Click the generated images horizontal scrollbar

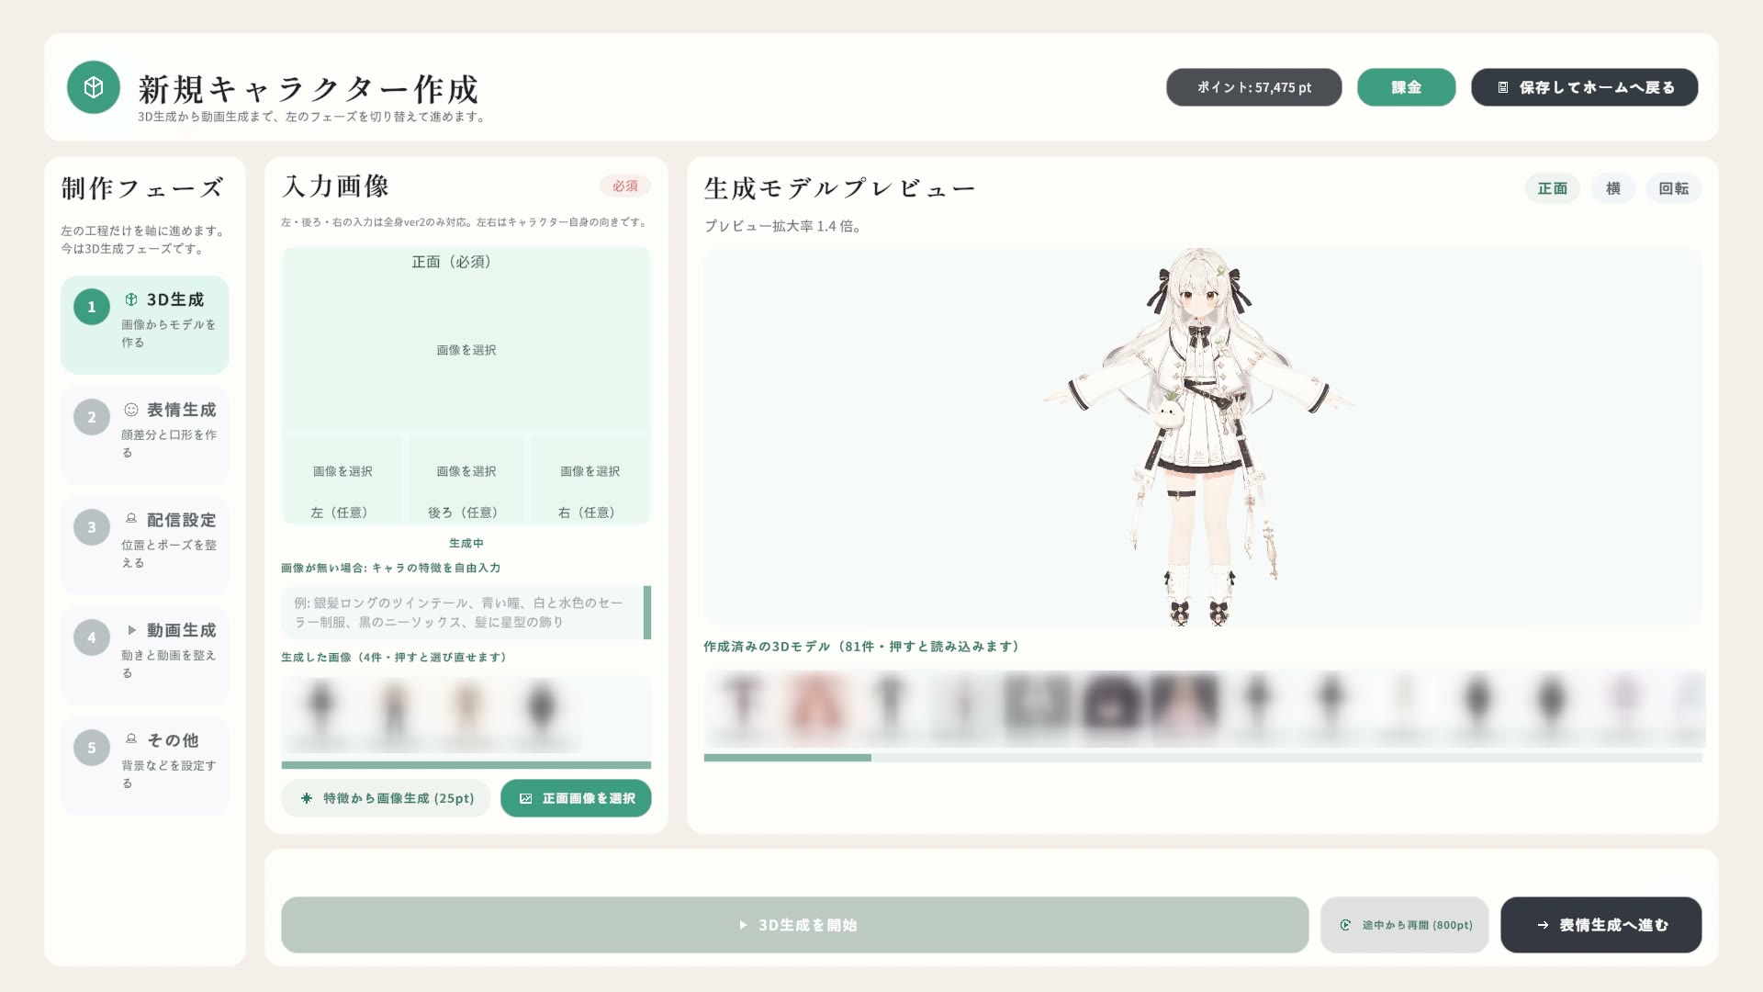466,765
